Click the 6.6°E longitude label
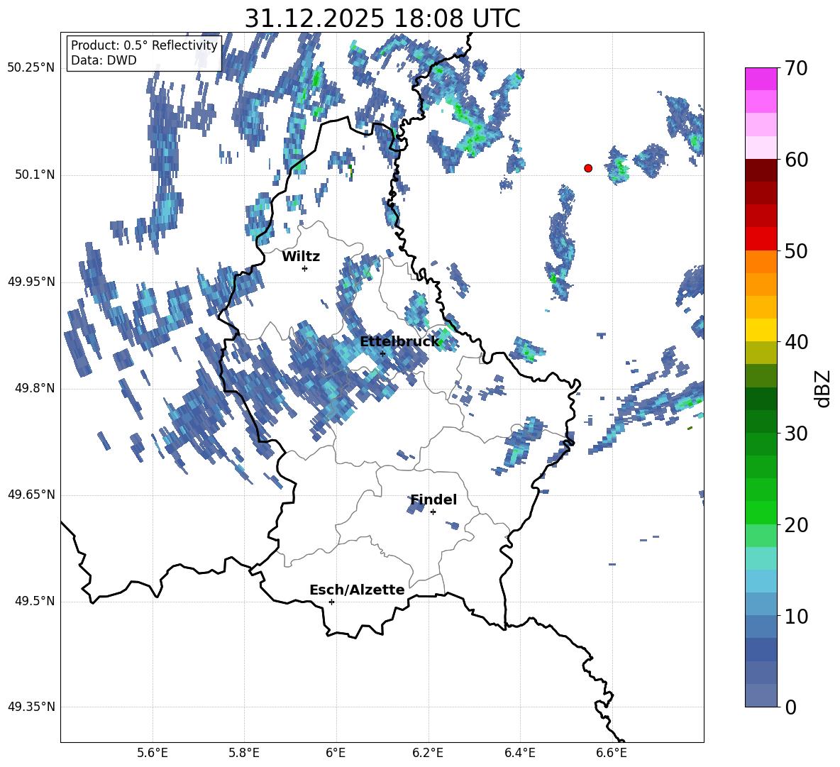The image size is (840, 767). pyautogui.click(x=612, y=753)
